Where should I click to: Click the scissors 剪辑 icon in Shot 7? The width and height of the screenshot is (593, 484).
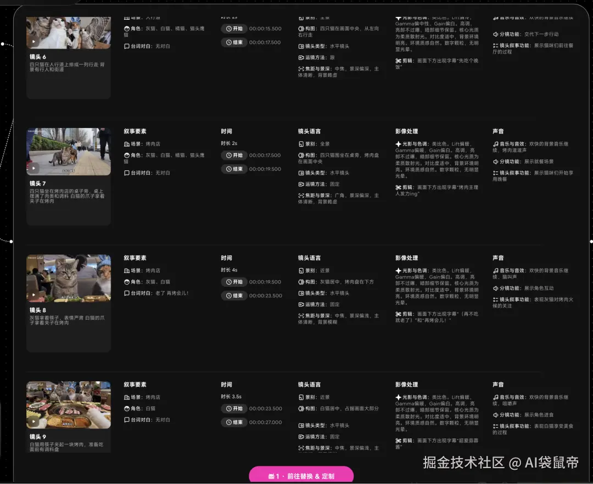point(398,187)
